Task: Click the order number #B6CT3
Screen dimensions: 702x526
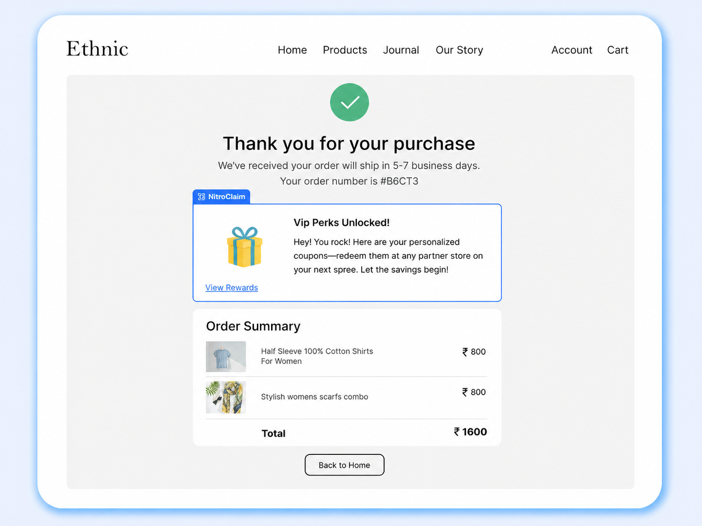Action: pyautogui.click(x=400, y=181)
